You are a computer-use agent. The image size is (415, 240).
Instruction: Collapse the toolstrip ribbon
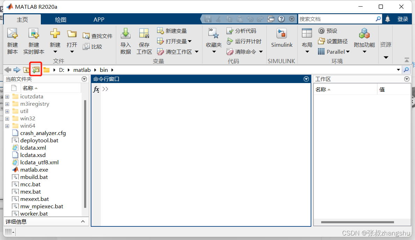coord(407,60)
